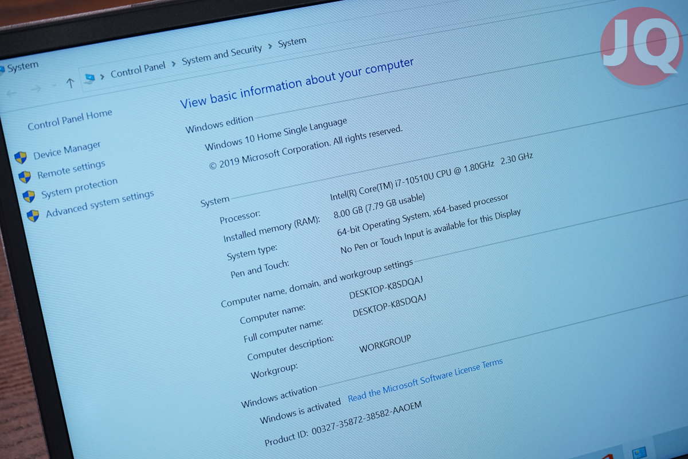Click shield icon beside Remote settings

tap(25, 177)
